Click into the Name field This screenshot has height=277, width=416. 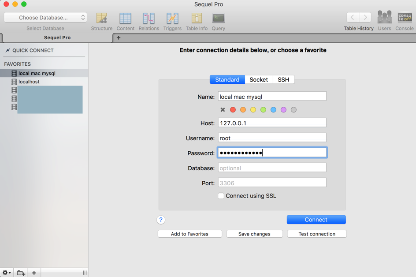click(x=272, y=97)
